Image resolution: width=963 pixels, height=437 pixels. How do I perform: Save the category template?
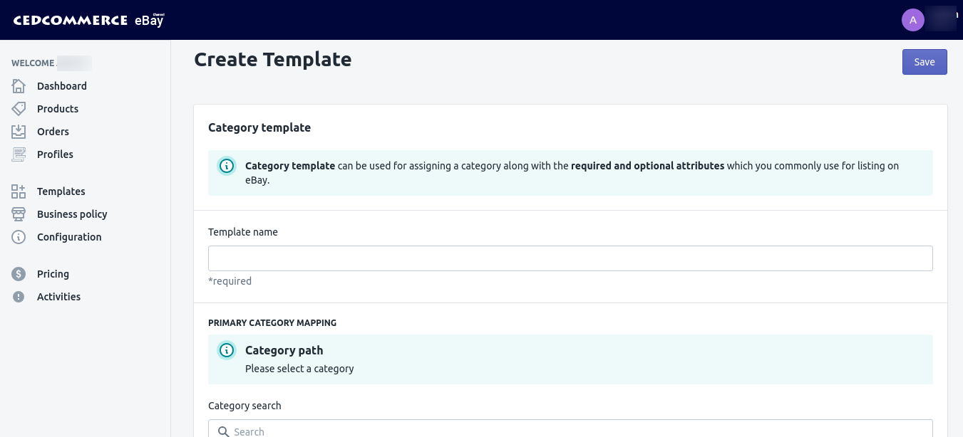pos(924,62)
